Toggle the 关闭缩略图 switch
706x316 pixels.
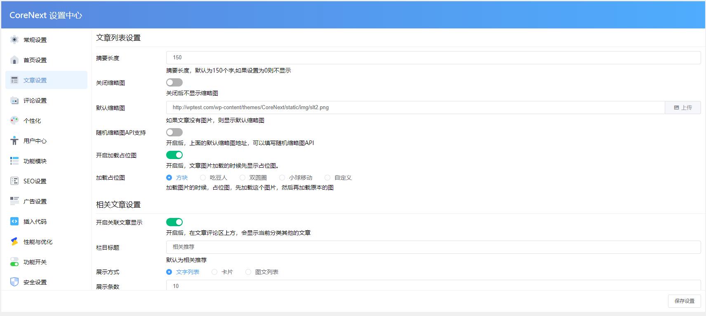point(174,83)
